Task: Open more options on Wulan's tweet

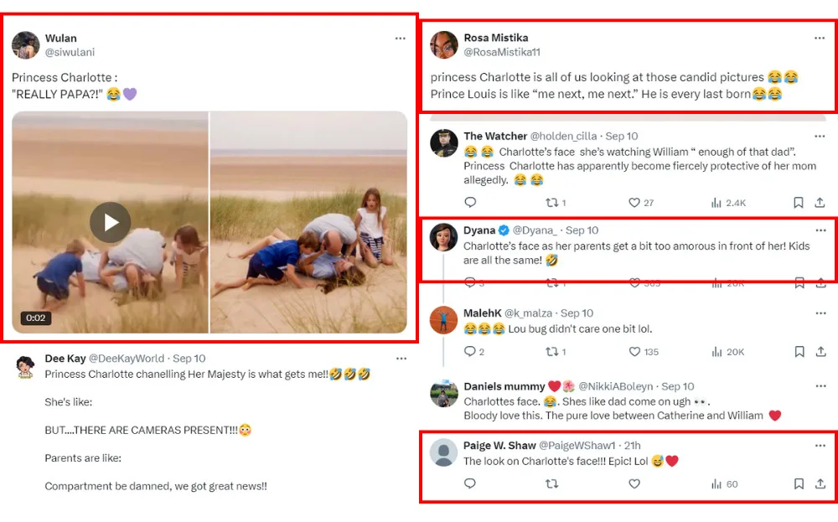Action: click(401, 39)
